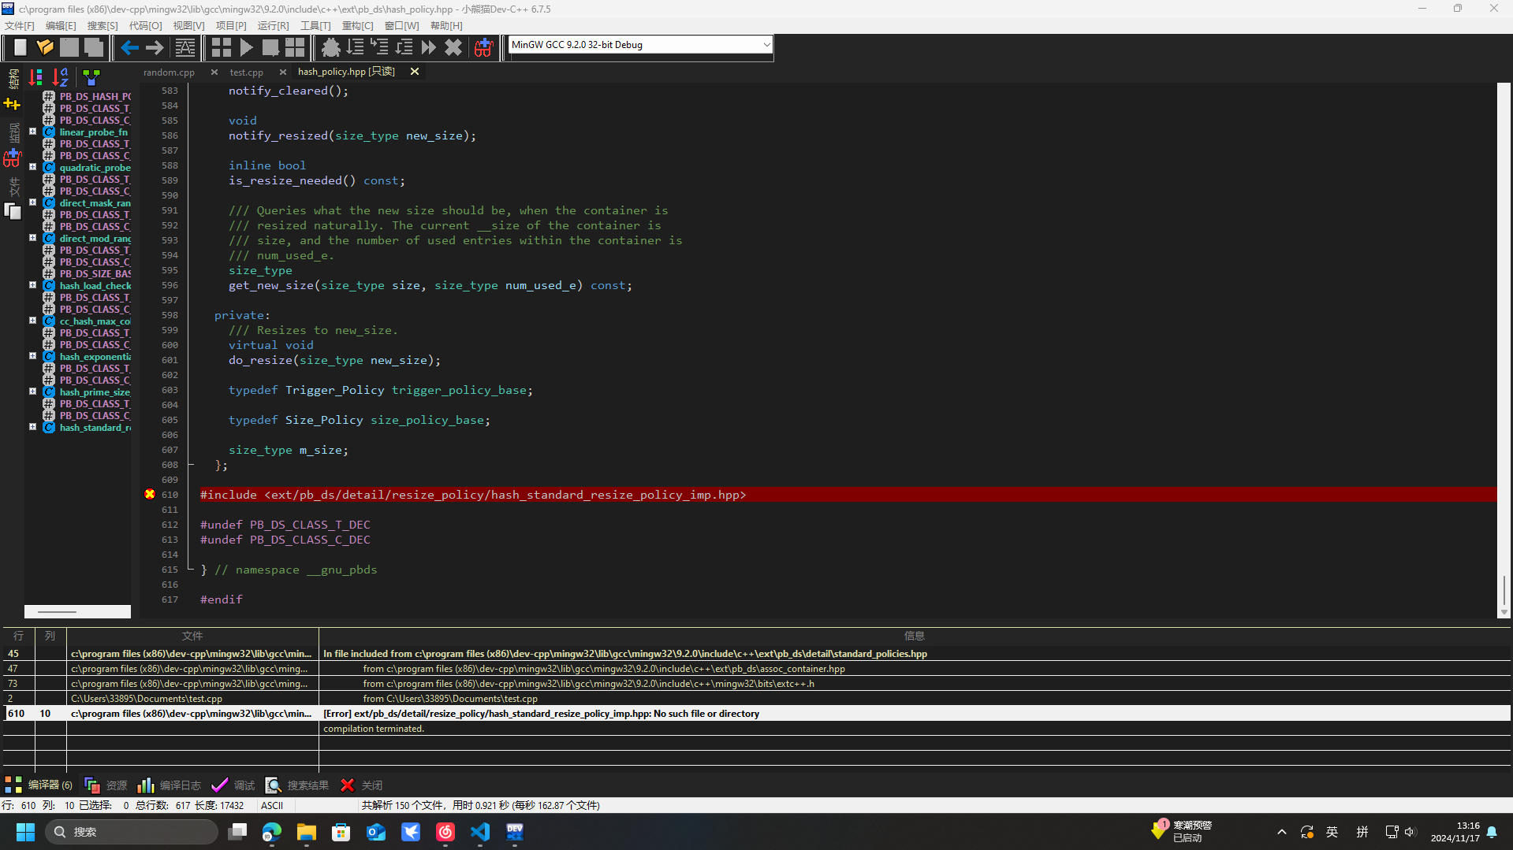Expand the direct_mod_rang tree node
The height and width of the screenshot is (850, 1513).
[33, 238]
